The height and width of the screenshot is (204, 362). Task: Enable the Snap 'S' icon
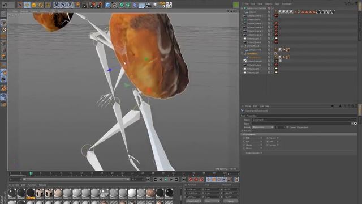[3, 79]
